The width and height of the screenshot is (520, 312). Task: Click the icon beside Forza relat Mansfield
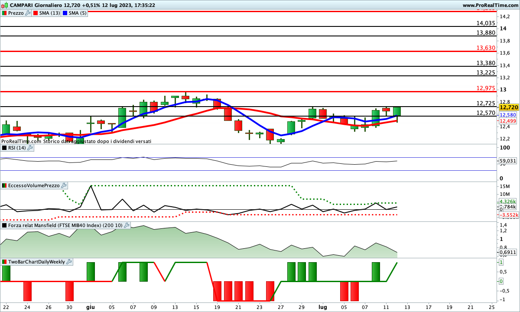click(x=4, y=225)
